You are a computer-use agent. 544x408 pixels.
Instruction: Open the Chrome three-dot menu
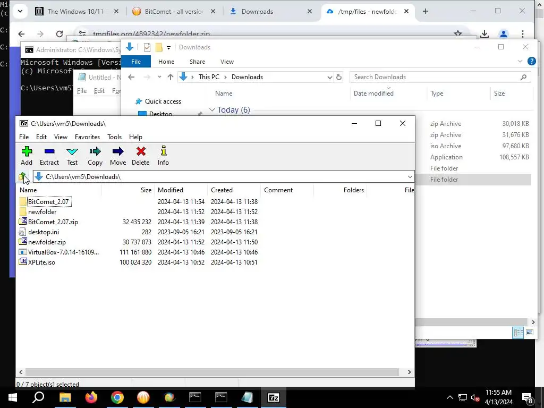pyautogui.click(x=523, y=33)
